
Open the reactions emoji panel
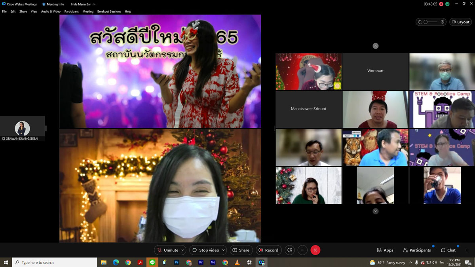pyautogui.click(x=290, y=250)
